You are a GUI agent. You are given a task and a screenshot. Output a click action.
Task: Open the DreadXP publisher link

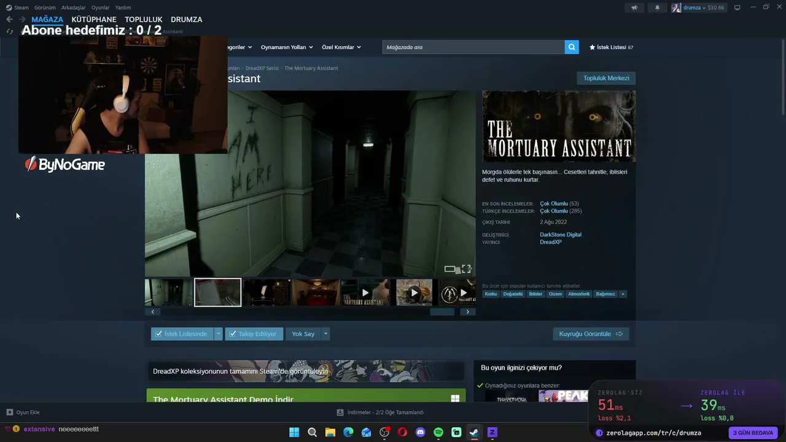coord(551,242)
